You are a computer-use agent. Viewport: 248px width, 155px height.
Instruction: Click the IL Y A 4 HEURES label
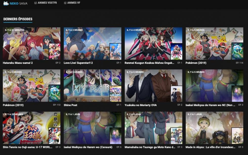click(135, 30)
